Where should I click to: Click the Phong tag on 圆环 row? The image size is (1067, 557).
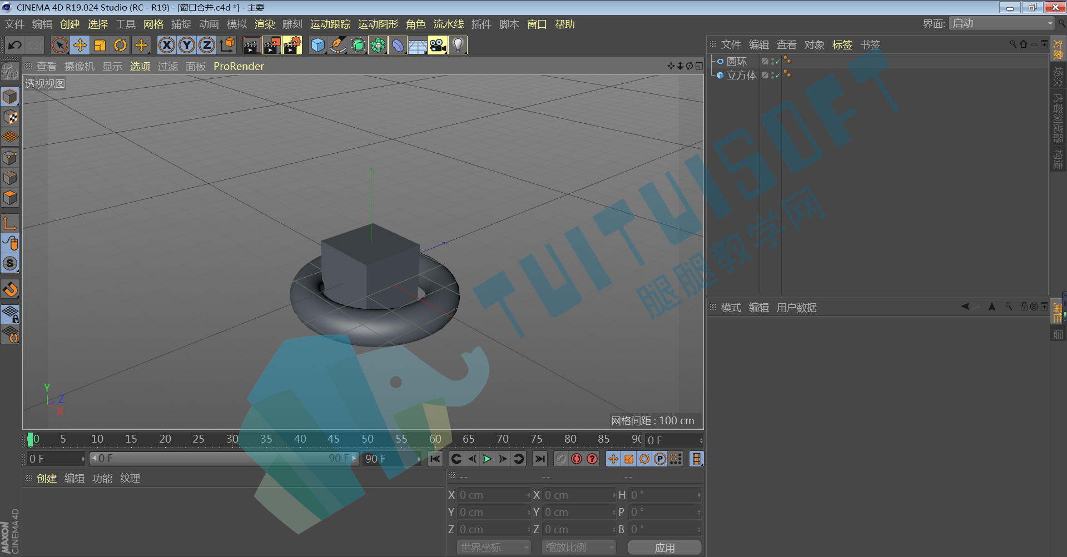(x=787, y=60)
